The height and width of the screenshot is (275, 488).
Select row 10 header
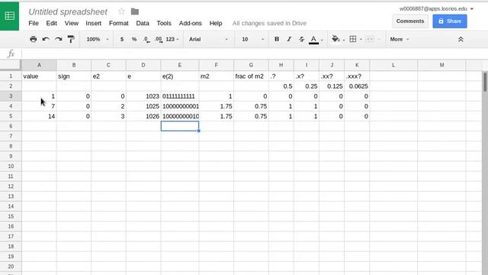(11, 167)
